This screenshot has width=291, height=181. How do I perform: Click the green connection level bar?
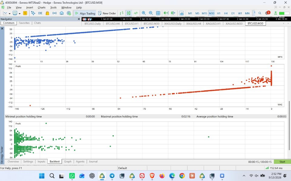coord(284,13)
